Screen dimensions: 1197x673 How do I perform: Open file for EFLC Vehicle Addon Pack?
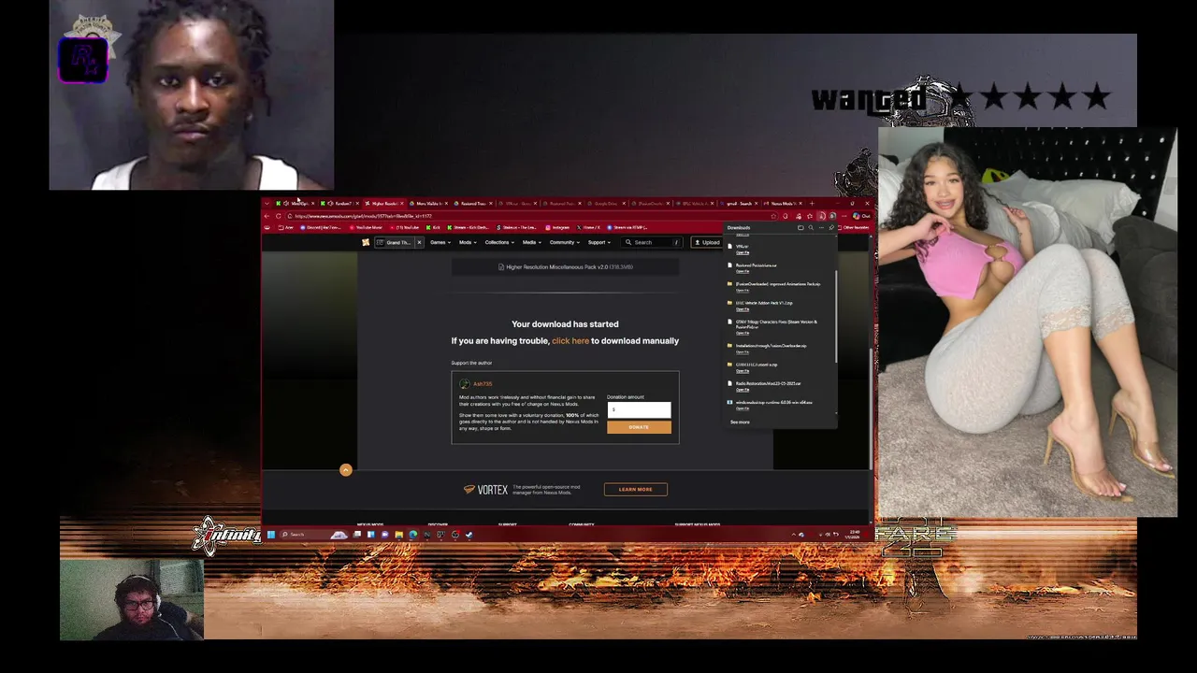coord(743,309)
